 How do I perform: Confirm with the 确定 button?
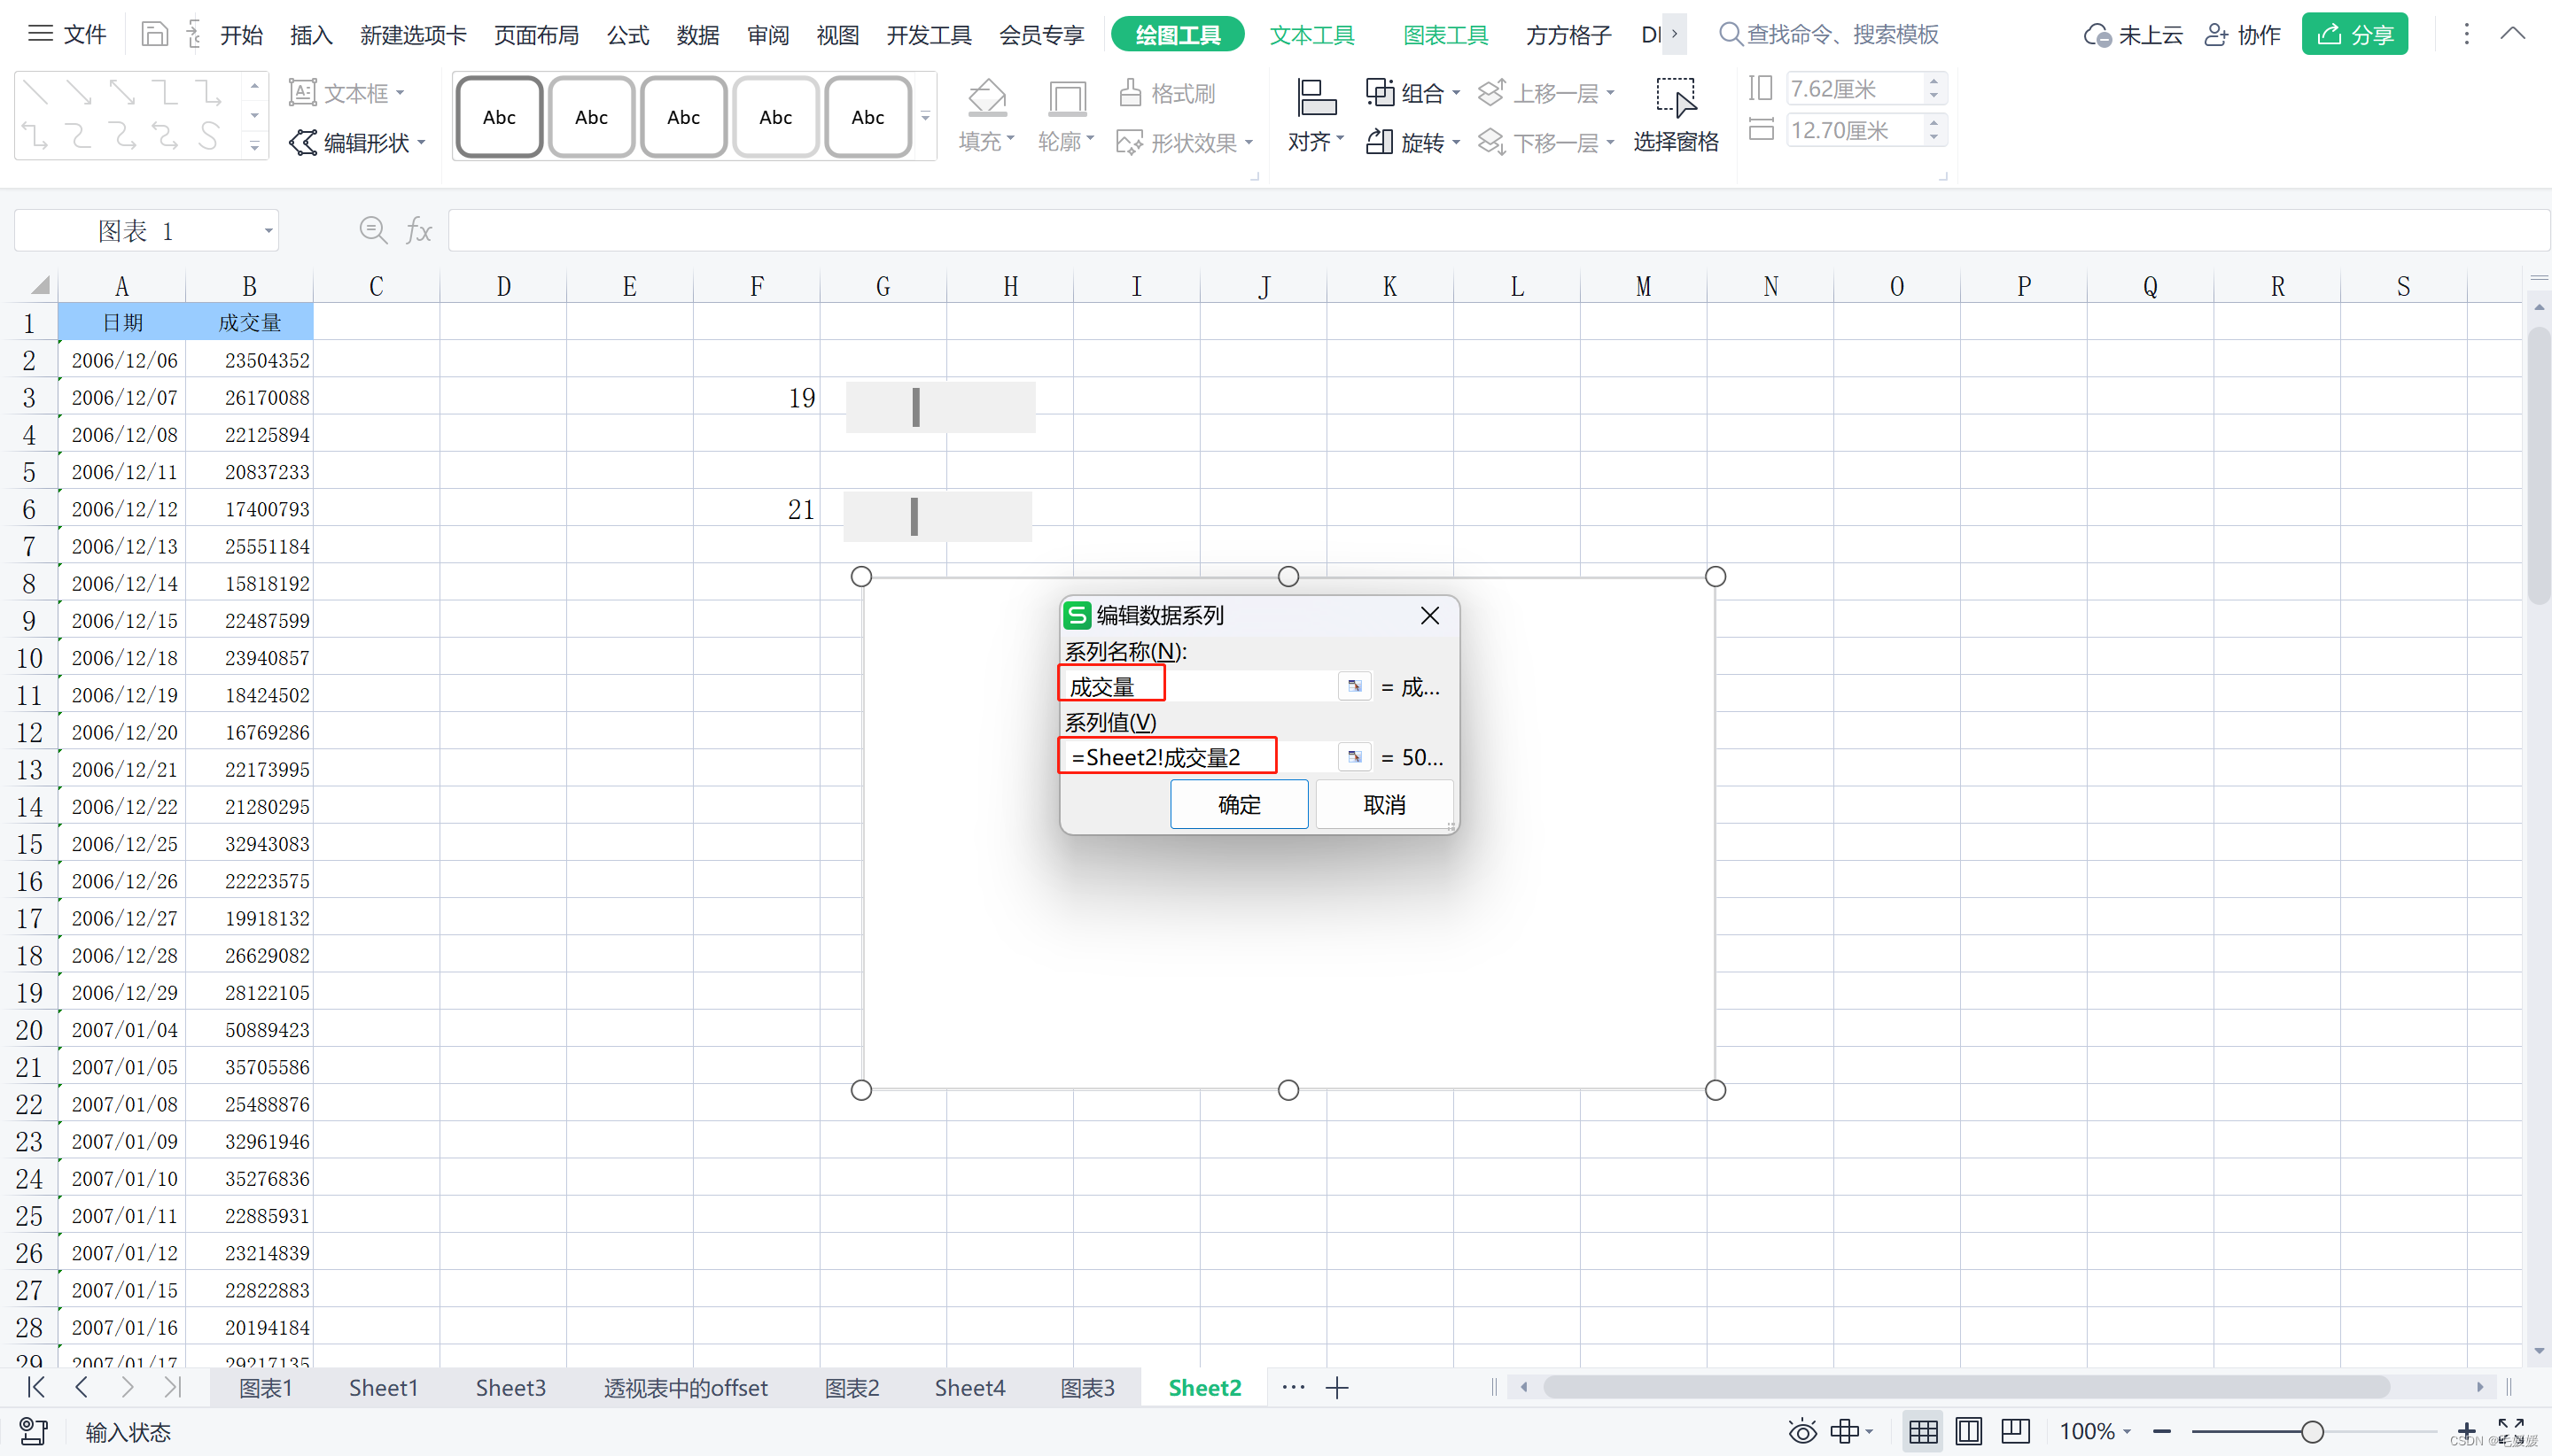[x=1239, y=804]
